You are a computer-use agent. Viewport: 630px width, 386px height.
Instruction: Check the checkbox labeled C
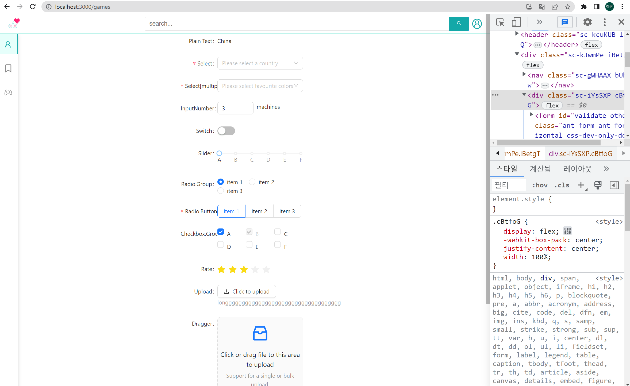[x=278, y=232]
